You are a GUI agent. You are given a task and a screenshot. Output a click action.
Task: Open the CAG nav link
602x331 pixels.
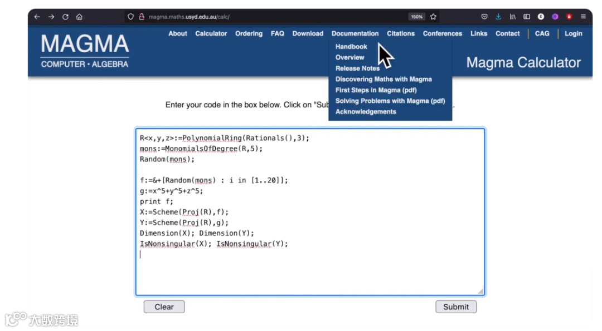542,34
